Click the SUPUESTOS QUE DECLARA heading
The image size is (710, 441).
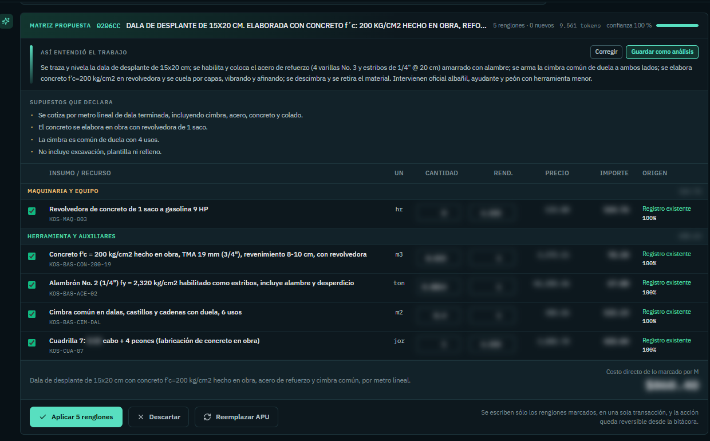pyautogui.click(x=71, y=102)
